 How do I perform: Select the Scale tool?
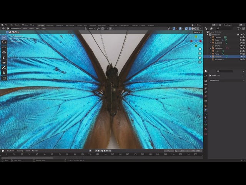[4, 57]
